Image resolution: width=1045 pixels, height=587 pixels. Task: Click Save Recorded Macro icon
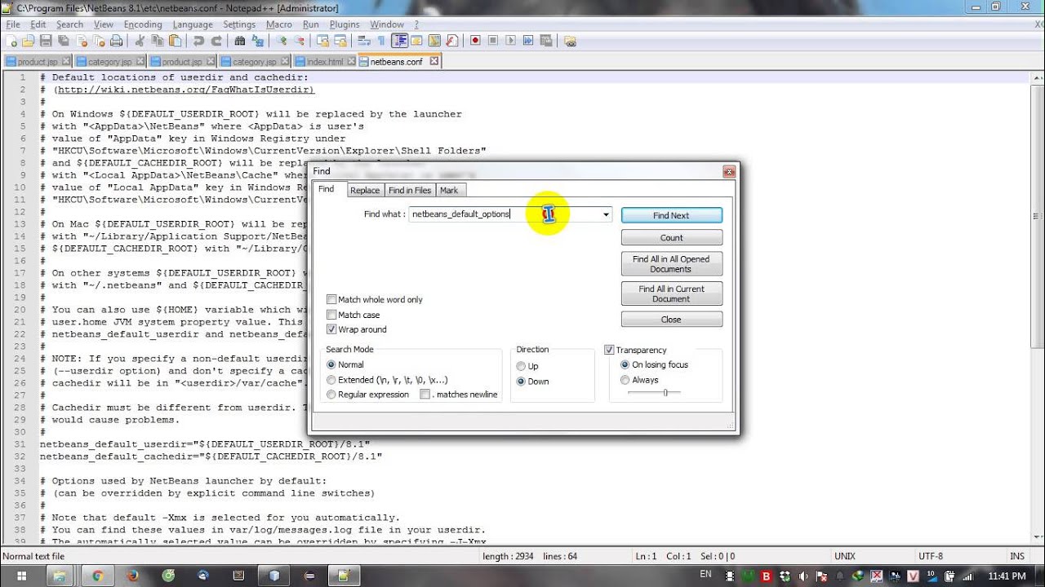[x=545, y=41]
